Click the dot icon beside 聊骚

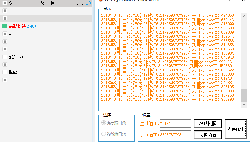(x=5, y=72)
